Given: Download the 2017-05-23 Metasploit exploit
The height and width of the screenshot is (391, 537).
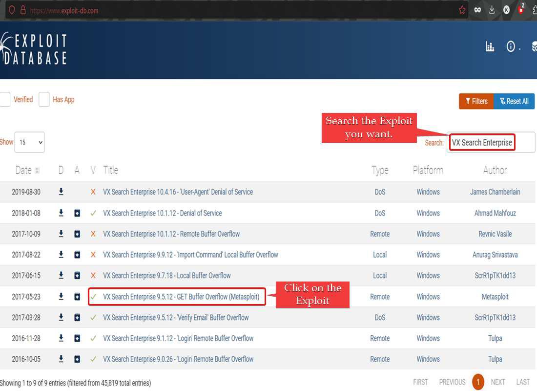Looking at the screenshot, I should 61,297.
